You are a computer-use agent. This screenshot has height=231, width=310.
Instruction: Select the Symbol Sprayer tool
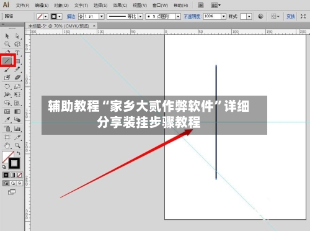[x=7, y=129]
